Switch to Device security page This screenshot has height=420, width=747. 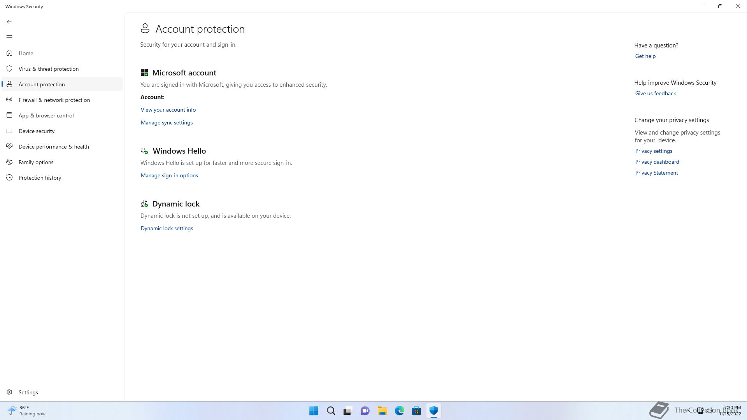[62, 131]
